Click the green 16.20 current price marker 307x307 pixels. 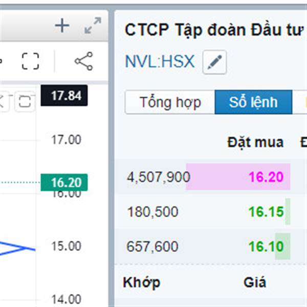(64, 182)
